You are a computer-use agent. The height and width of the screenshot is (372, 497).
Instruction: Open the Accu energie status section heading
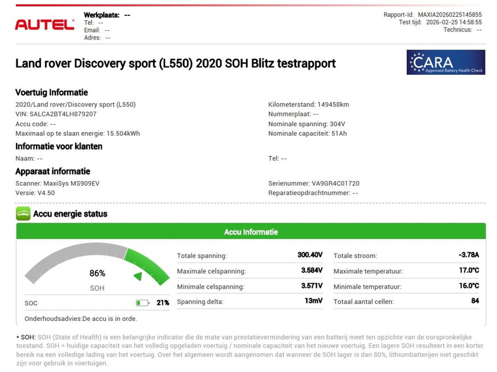coord(70,214)
